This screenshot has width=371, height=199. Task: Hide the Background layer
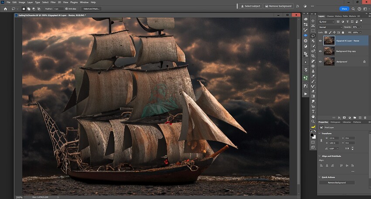pyautogui.click(x=320, y=62)
